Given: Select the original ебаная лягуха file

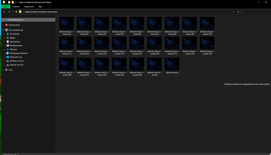Looking at the screenshot, I should click(172, 66).
